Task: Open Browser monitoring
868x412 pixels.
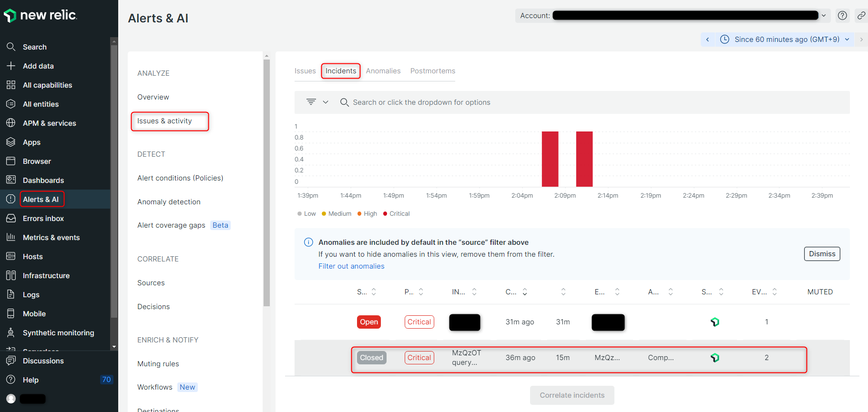Action: tap(37, 161)
